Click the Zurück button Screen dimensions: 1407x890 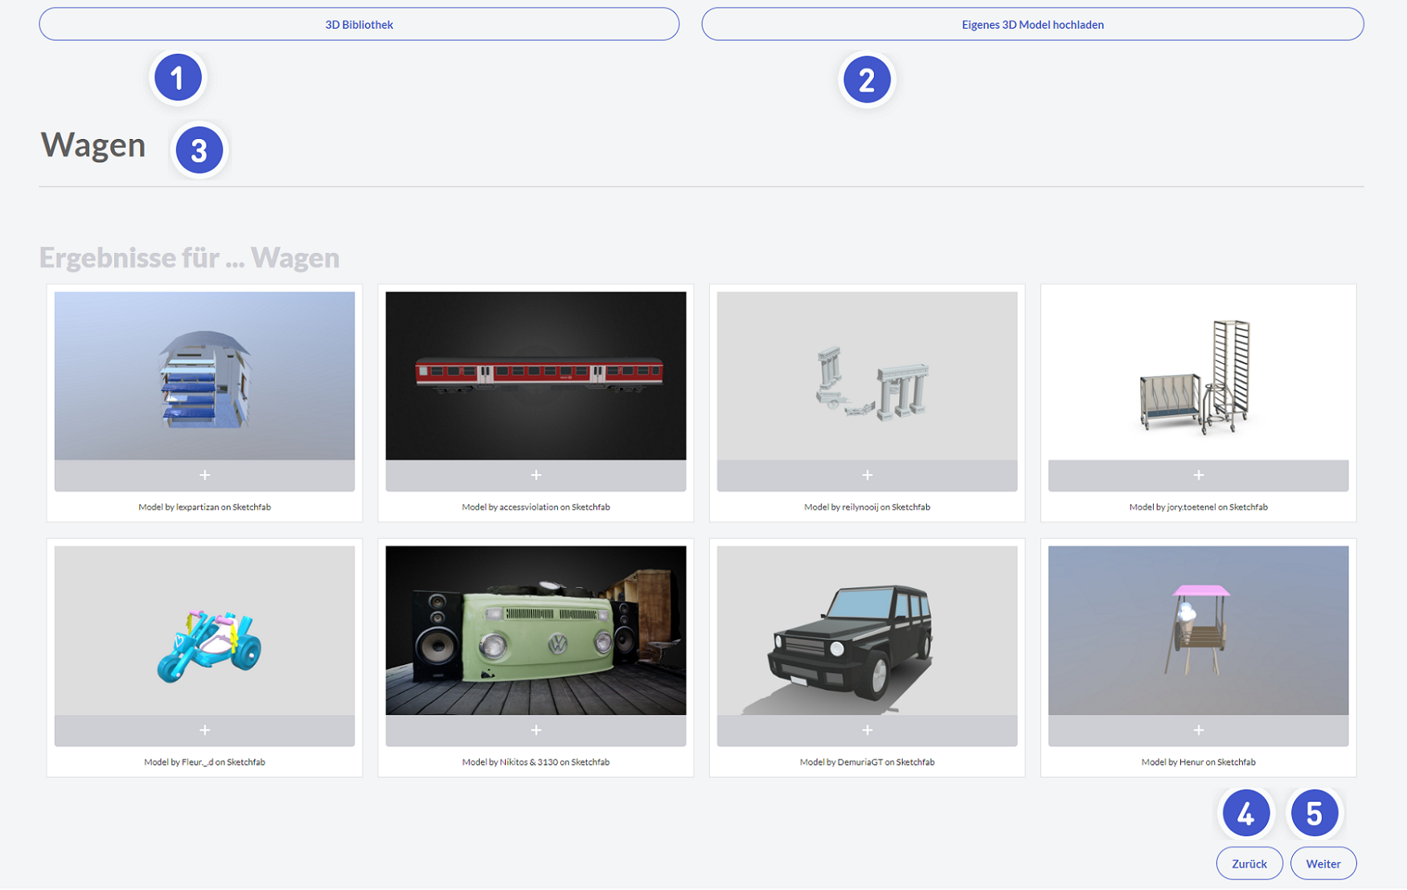coord(1249,863)
